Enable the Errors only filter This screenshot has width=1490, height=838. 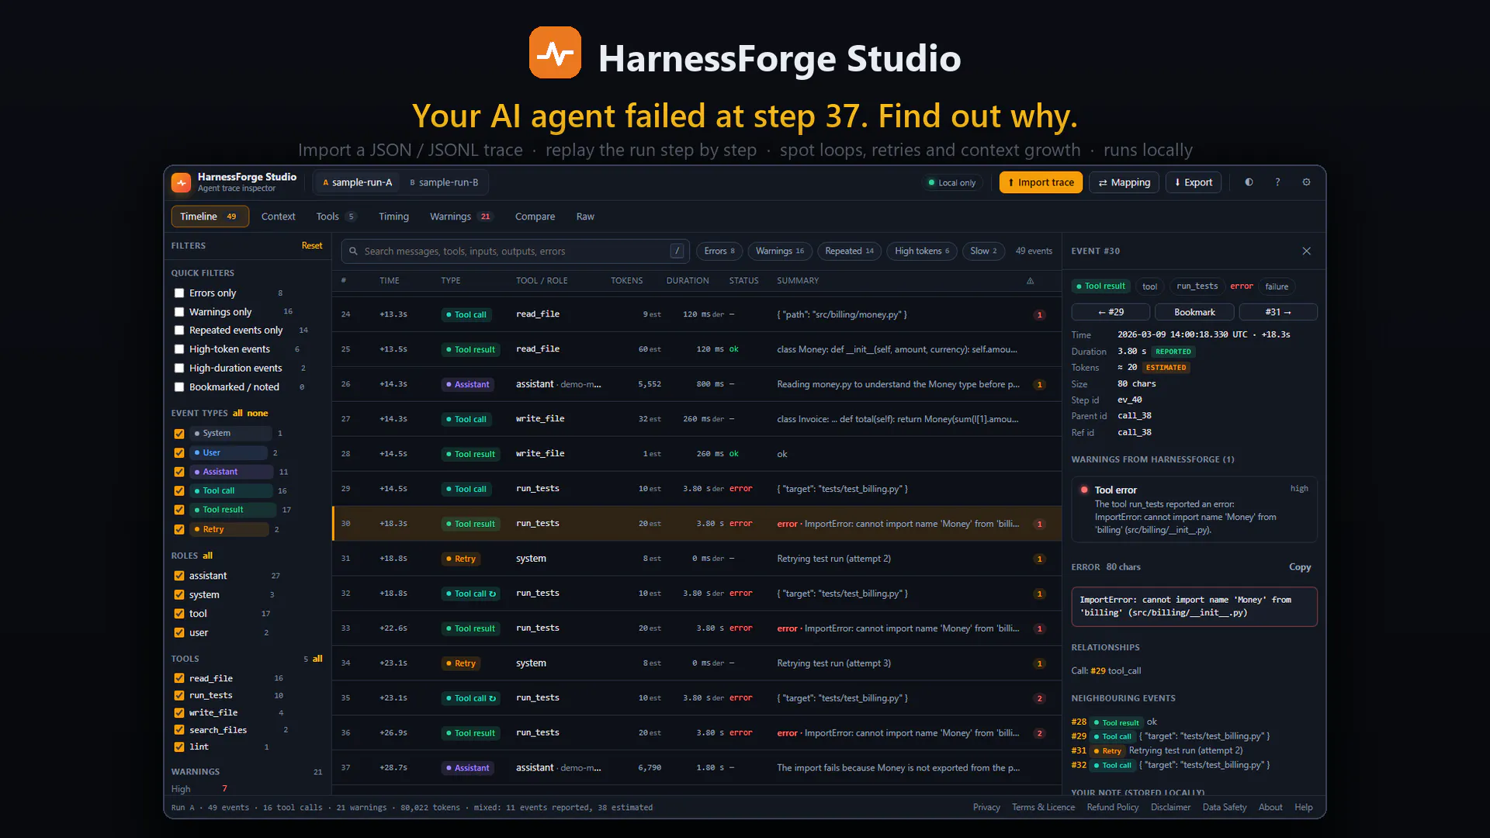pyautogui.click(x=179, y=293)
